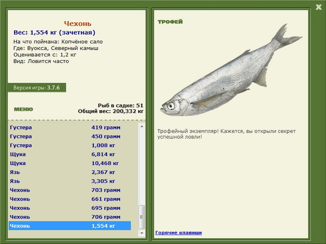Screen dimensions: 326x244
Task: Click the Оценивается с: 1,2 кг line
Action: coord(45,55)
